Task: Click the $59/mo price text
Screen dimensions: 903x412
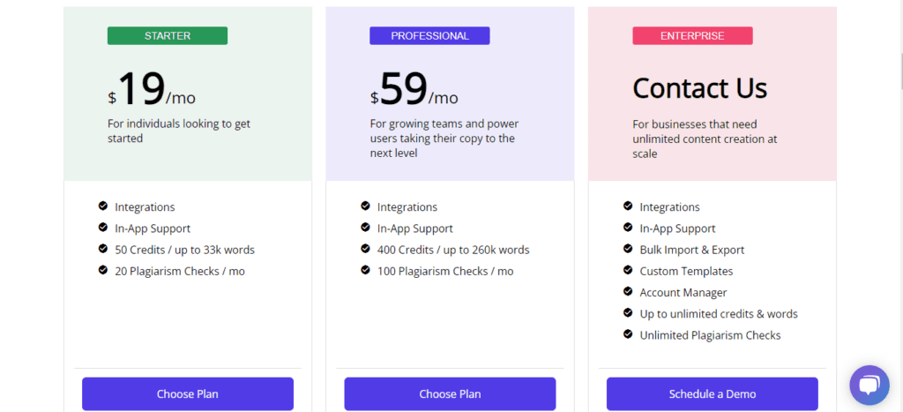Action: coord(414,90)
